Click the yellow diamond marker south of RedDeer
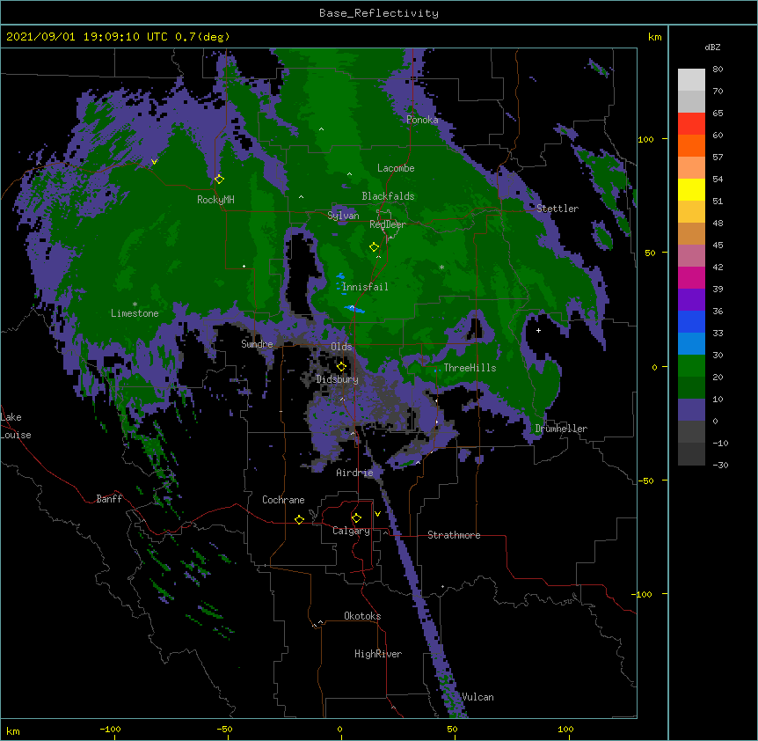 (374, 247)
